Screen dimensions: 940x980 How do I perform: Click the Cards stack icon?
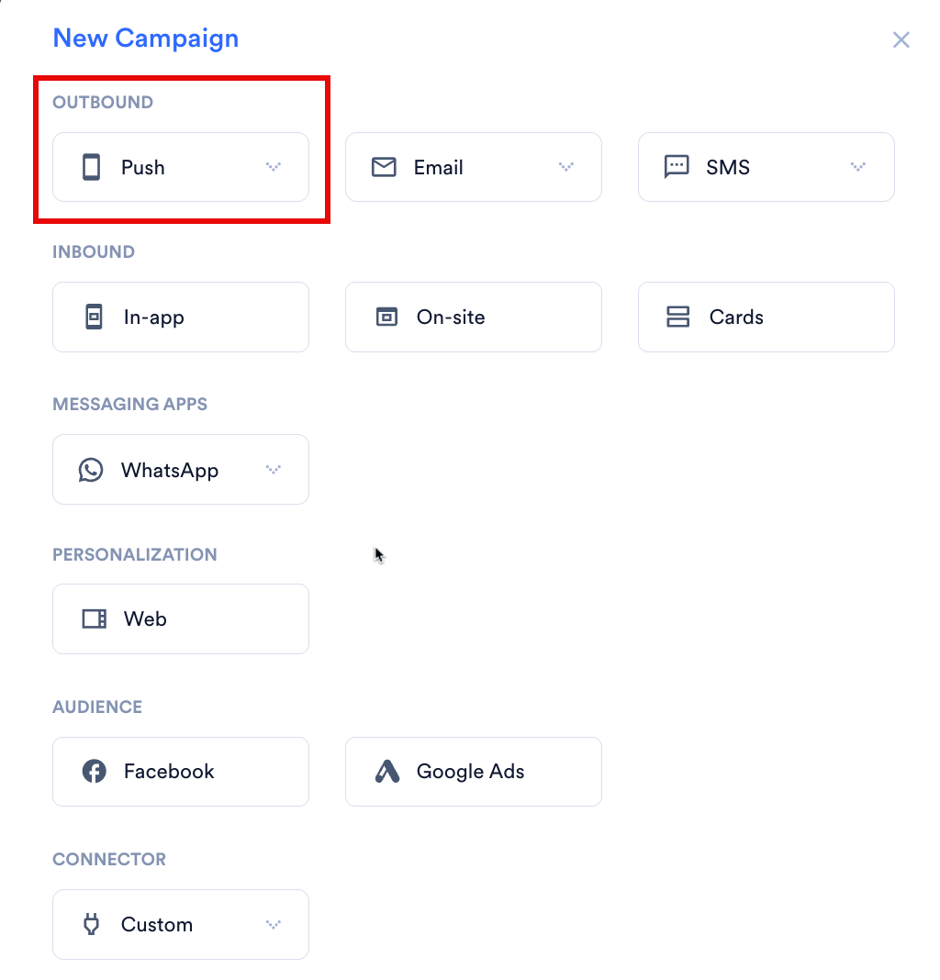click(678, 317)
